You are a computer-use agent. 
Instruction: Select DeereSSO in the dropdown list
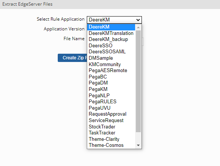coord(111,46)
